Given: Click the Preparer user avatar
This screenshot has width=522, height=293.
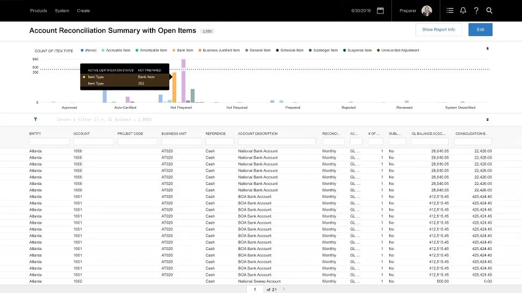Looking at the screenshot, I should (x=427, y=11).
